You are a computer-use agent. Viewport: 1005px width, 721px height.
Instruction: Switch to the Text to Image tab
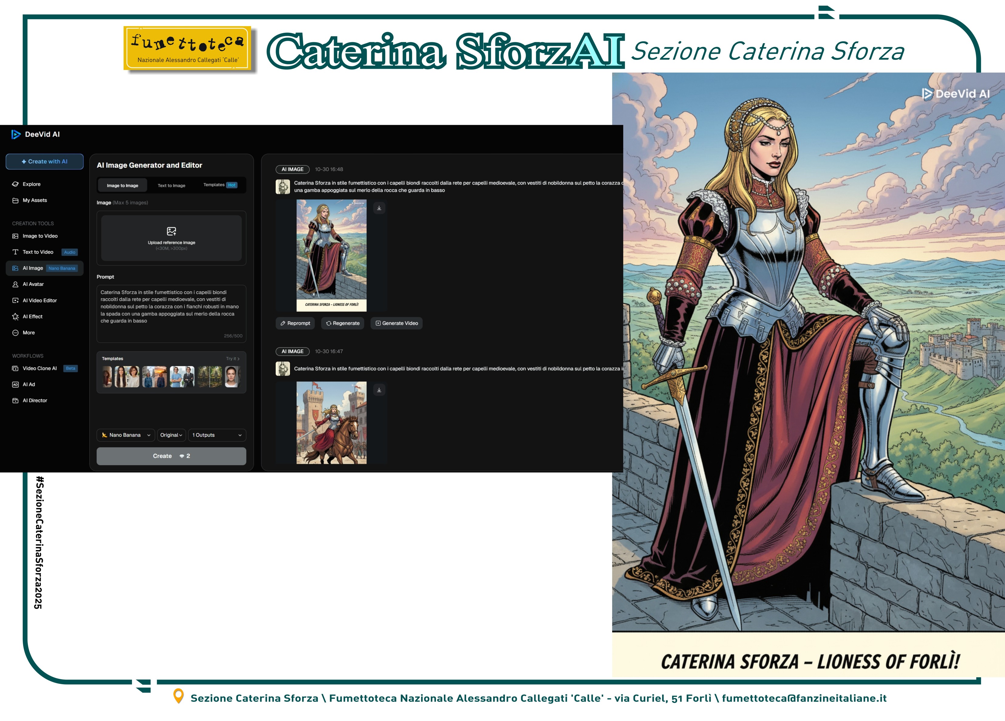(x=171, y=185)
